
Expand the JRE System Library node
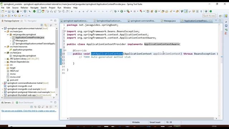click(5, 59)
